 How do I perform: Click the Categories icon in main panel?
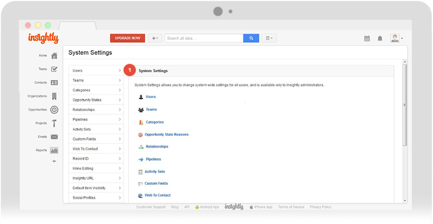click(141, 122)
